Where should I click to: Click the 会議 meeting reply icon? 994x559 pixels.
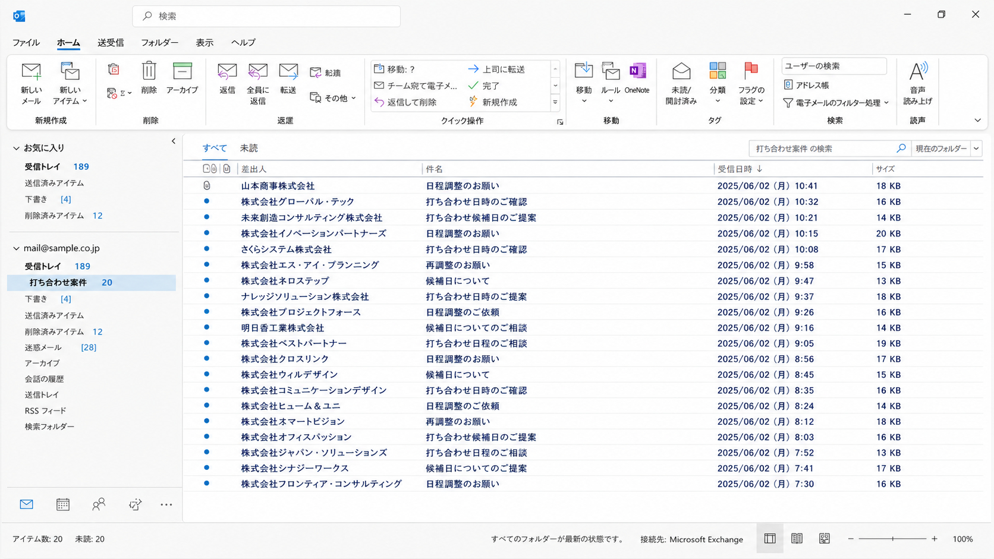[316, 72]
